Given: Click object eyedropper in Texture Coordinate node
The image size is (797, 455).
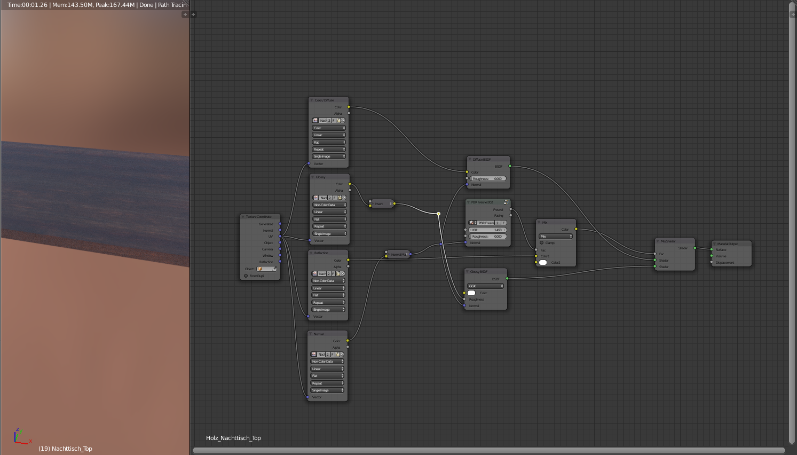Looking at the screenshot, I should click(274, 269).
